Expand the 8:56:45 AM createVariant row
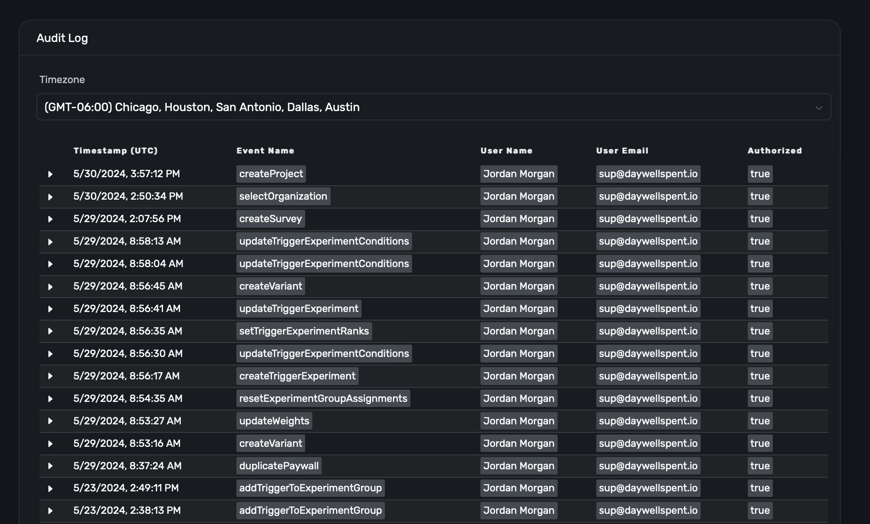Image resolution: width=870 pixels, height=524 pixels. click(x=50, y=287)
